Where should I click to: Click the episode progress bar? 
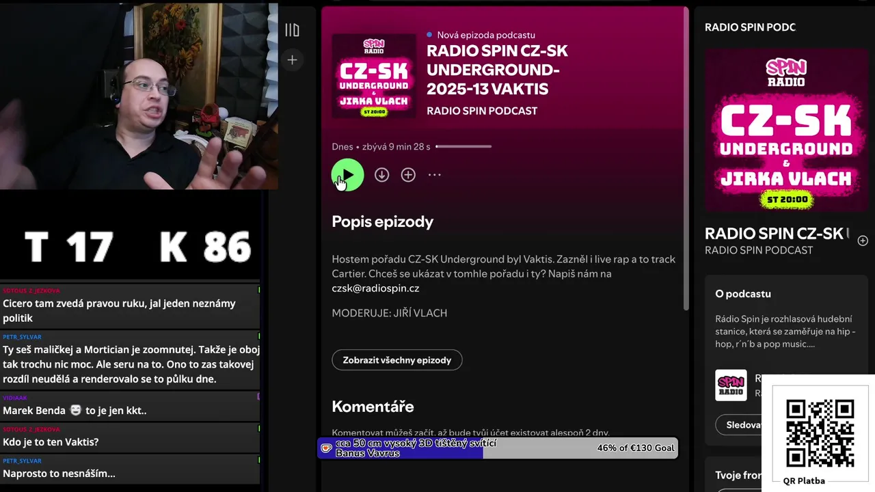pos(463,146)
